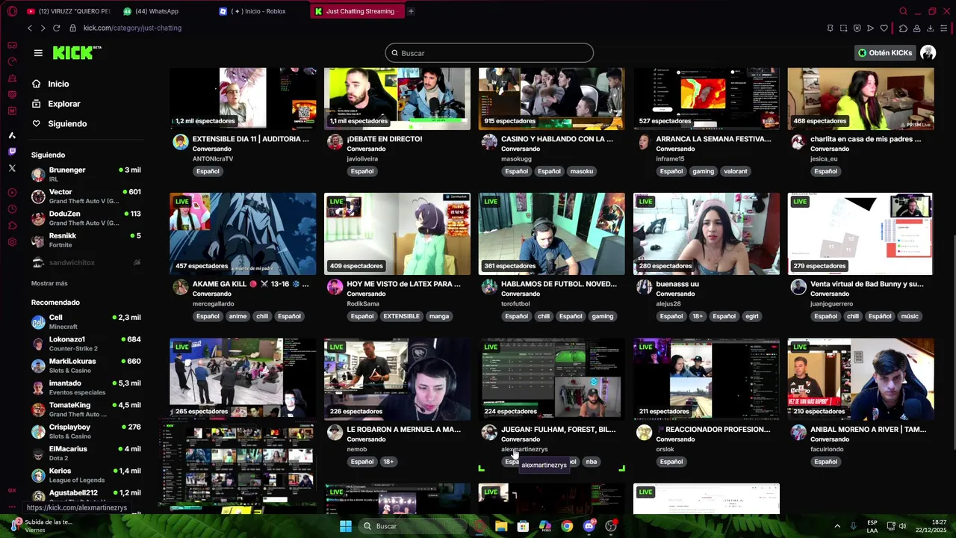Click the KICK logo
Screen dimensions: 956x538
(x=77, y=52)
